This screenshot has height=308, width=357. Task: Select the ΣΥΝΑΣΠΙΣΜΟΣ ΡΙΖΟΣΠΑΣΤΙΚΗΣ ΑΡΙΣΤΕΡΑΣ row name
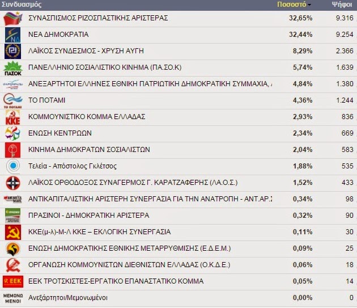[98, 18]
